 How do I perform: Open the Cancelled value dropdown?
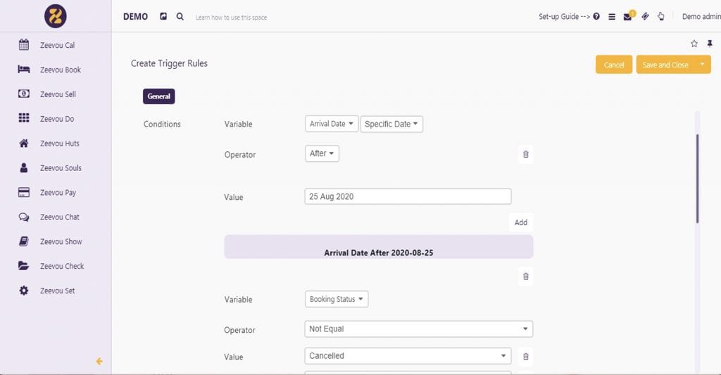coord(408,356)
